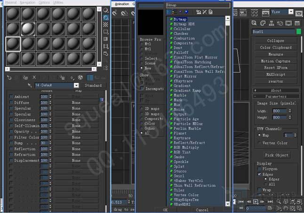Image resolution: width=304 pixels, height=213 pixels.
Task: Open the Navigation menu in Material Editor
Action: coord(28,2)
